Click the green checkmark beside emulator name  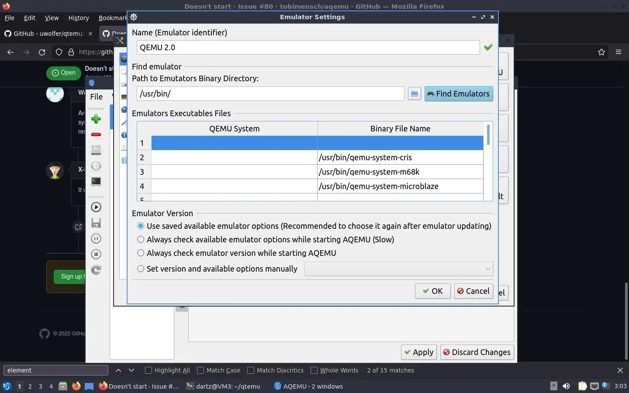coord(488,47)
